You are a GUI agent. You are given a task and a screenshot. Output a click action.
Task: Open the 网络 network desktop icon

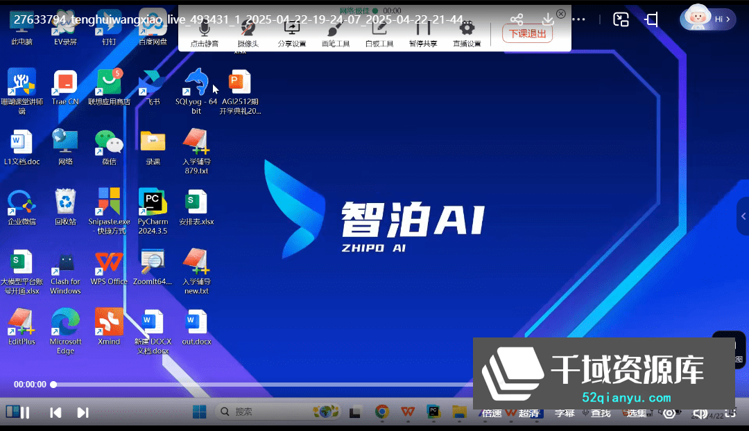click(x=65, y=147)
